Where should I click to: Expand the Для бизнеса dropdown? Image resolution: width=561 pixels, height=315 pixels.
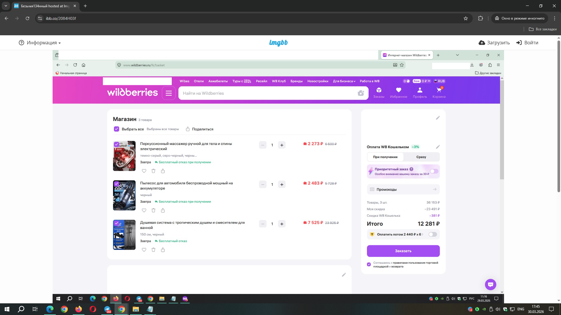point(344,81)
